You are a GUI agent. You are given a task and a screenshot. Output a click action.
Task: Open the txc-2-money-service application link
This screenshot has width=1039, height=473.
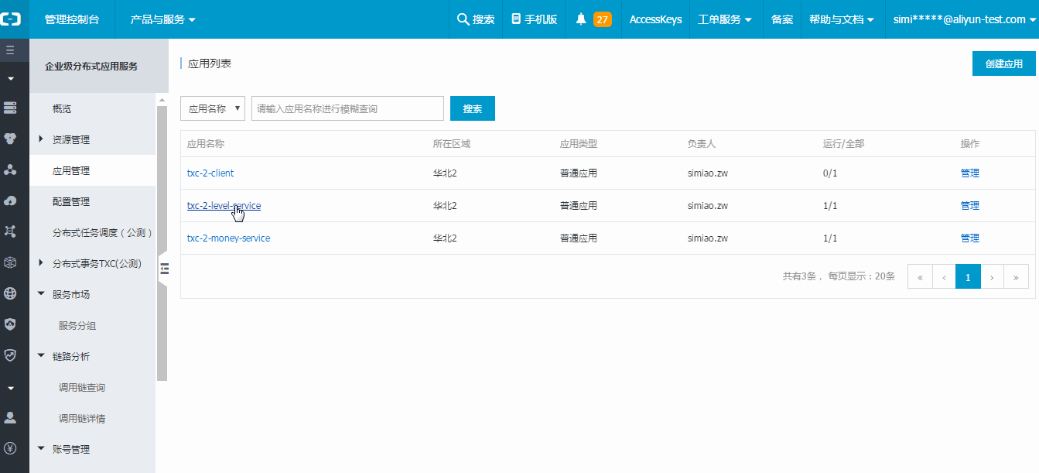pyautogui.click(x=228, y=238)
